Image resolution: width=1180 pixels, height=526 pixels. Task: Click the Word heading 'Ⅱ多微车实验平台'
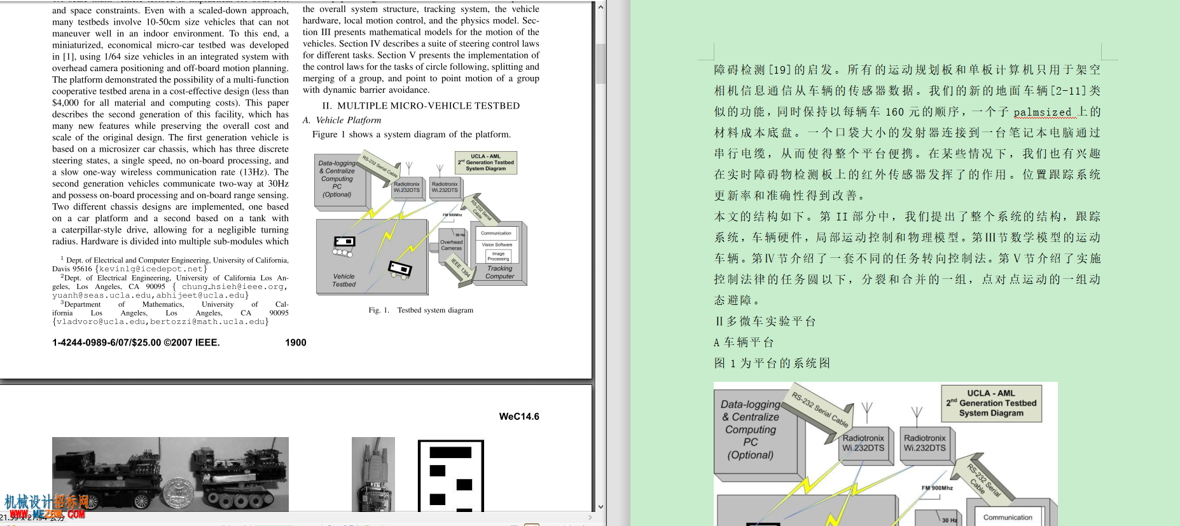tap(765, 321)
